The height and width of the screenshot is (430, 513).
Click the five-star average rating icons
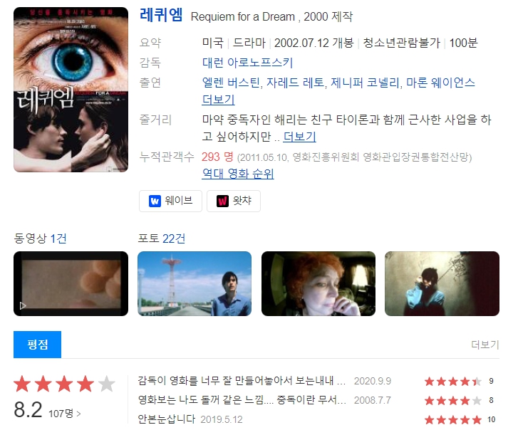click(64, 384)
